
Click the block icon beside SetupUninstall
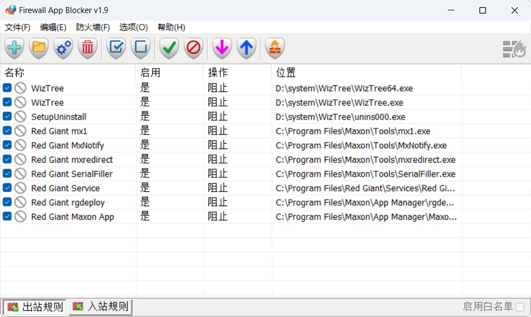(x=20, y=116)
